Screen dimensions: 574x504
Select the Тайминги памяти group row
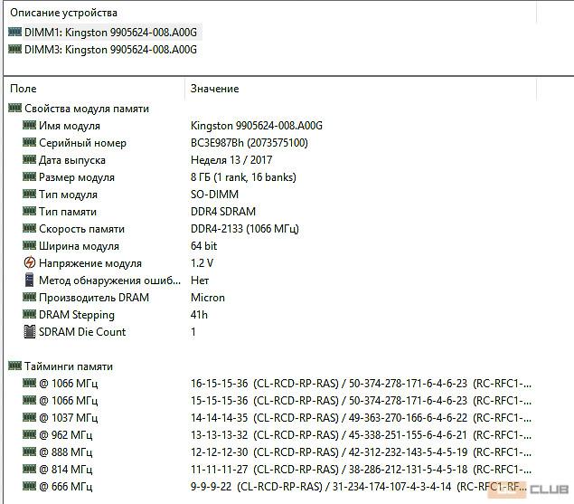coord(69,366)
